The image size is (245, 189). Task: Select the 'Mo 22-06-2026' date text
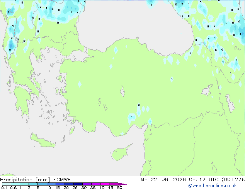[x=163, y=180]
